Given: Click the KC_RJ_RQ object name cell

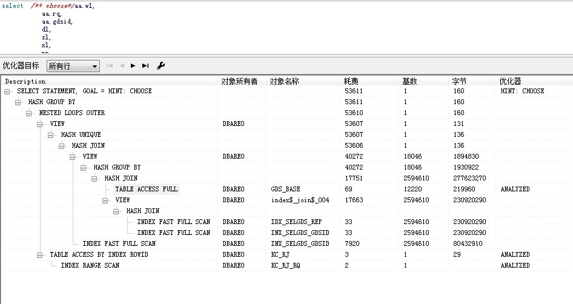Looking at the screenshot, I should coord(285,266).
